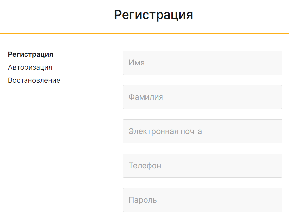Screen dimensions: 289x216
Task: Activate the surname box labeled Фамилия
Action: (x=202, y=97)
